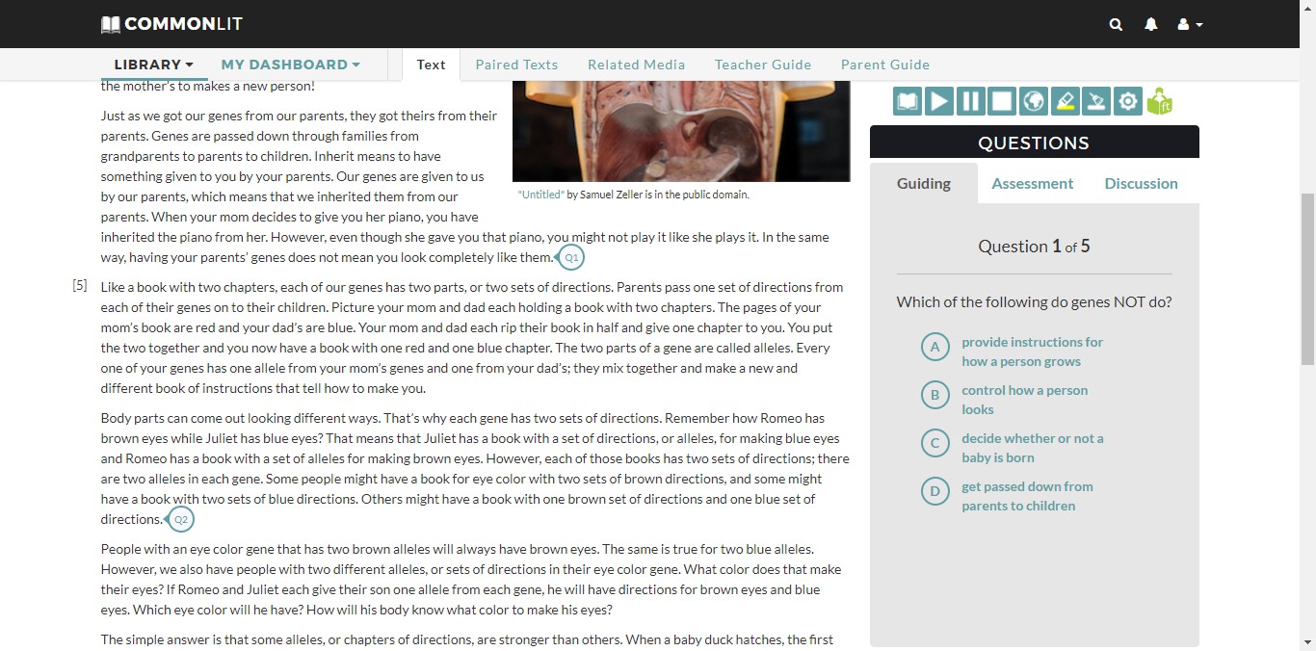Open the MY DASHBOARD dropdown
Viewport: 1316px width, 651px height.
[x=290, y=64]
